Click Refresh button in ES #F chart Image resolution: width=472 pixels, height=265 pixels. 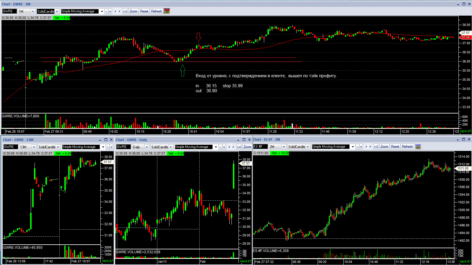[x=407, y=147]
